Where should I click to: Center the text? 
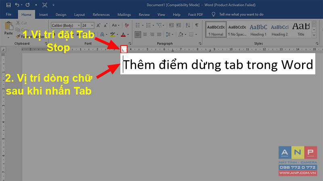coord(145,35)
